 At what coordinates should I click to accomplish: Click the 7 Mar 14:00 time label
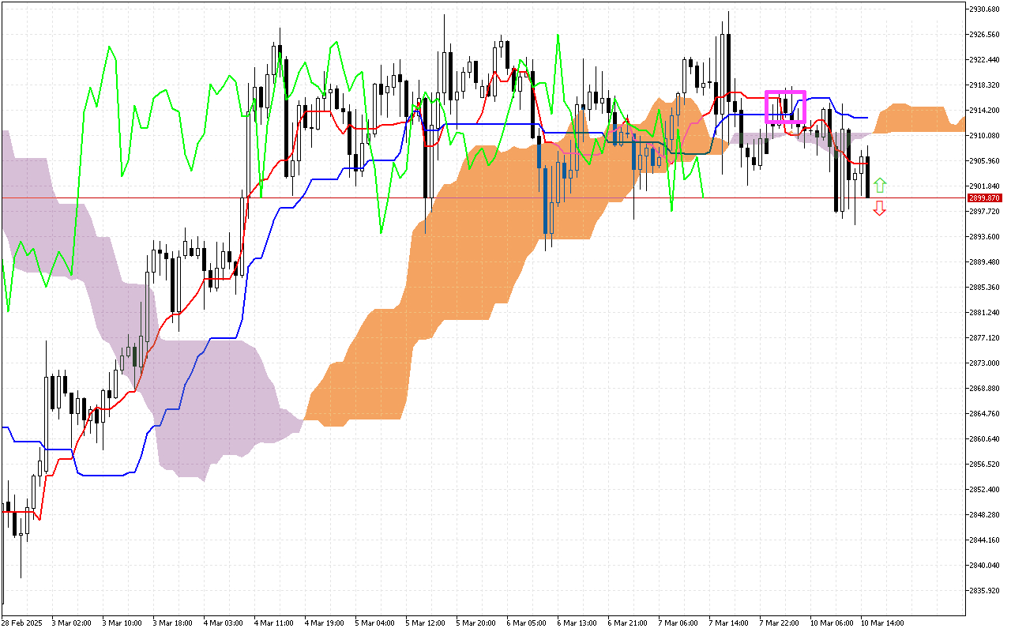click(728, 623)
